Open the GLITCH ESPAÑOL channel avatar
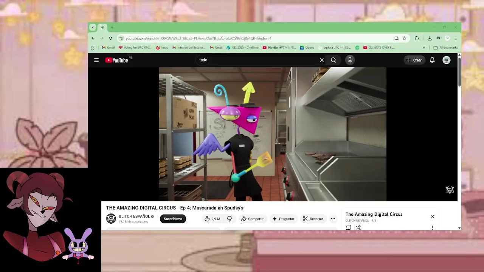 [x=111, y=219]
